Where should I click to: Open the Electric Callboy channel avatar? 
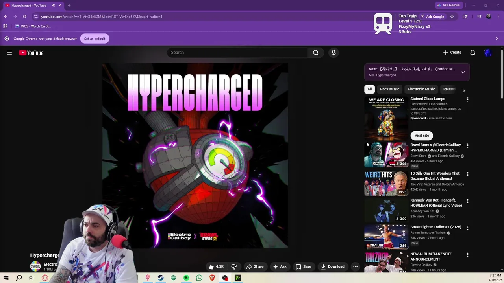(x=35, y=266)
